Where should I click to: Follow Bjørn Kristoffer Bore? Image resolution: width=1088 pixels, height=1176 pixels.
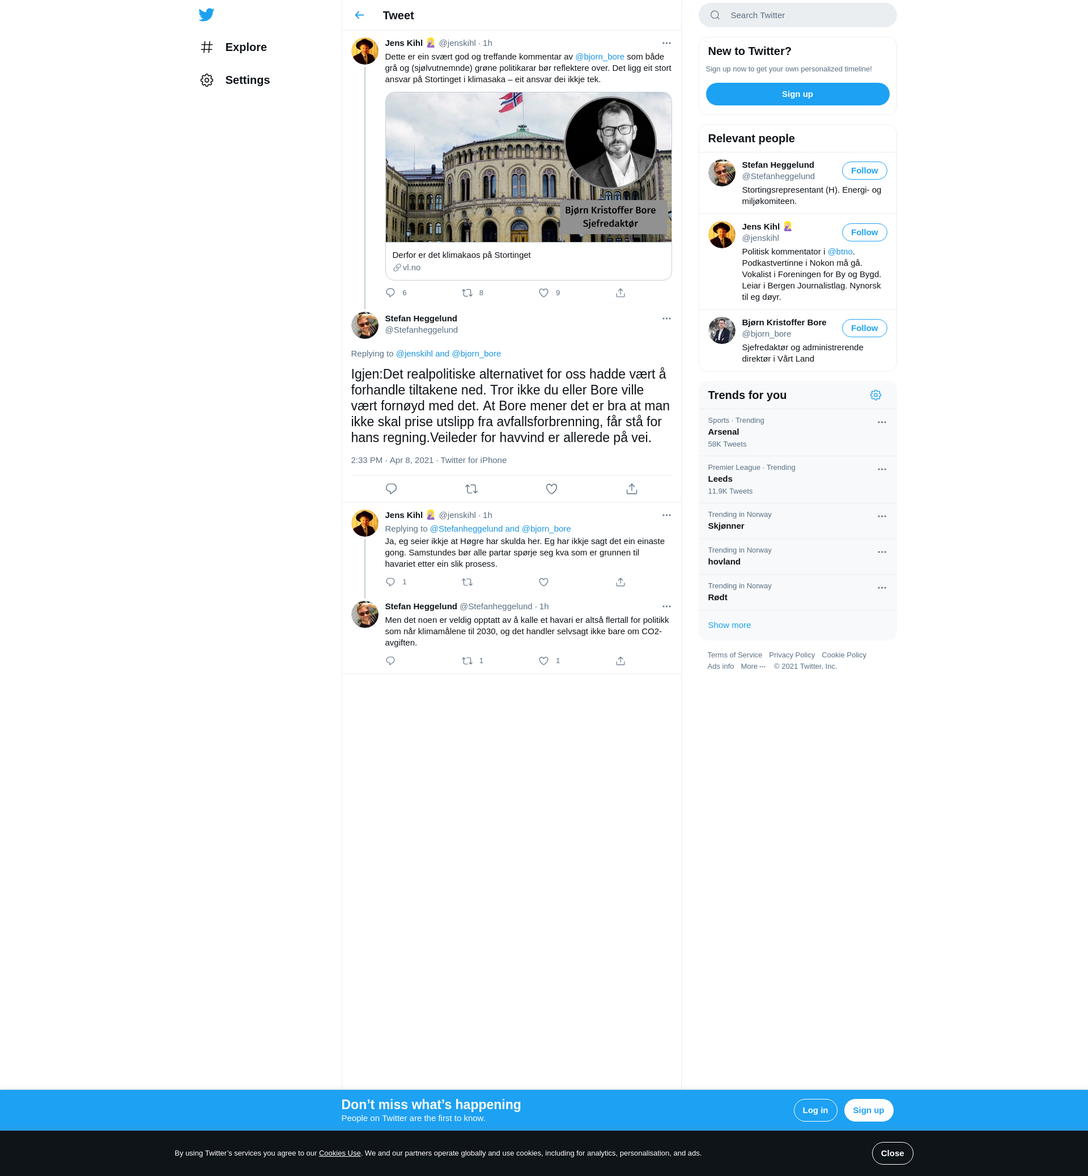pyautogui.click(x=864, y=328)
